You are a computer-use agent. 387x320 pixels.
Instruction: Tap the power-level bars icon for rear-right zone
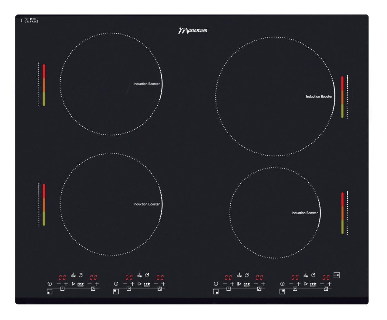[306, 275]
